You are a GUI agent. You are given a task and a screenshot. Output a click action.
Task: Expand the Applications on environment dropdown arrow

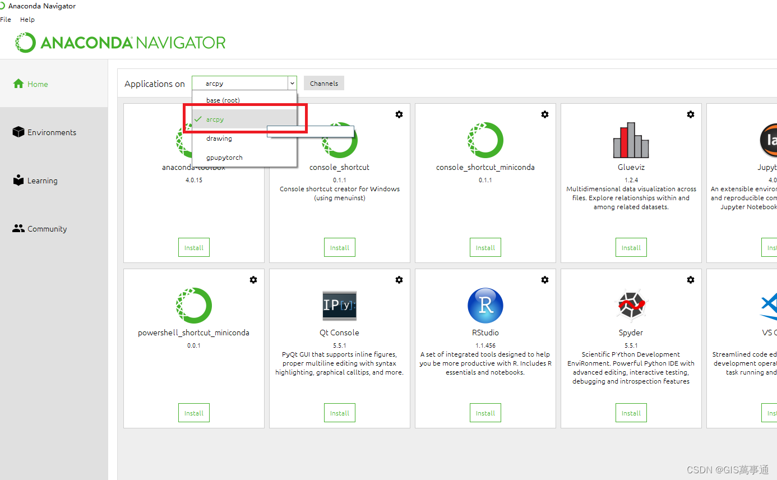(x=292, y=83)
